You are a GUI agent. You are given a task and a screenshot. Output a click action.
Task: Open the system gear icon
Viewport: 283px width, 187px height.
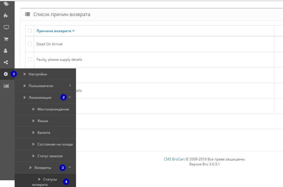(x=6, y=74)
